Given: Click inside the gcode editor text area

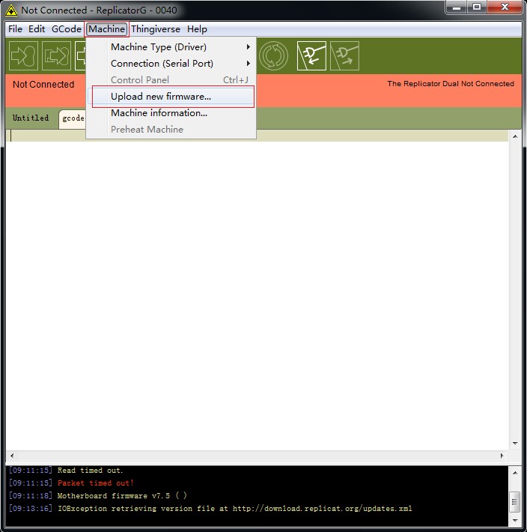Looking at the screenshot, I should coord(257,291).
